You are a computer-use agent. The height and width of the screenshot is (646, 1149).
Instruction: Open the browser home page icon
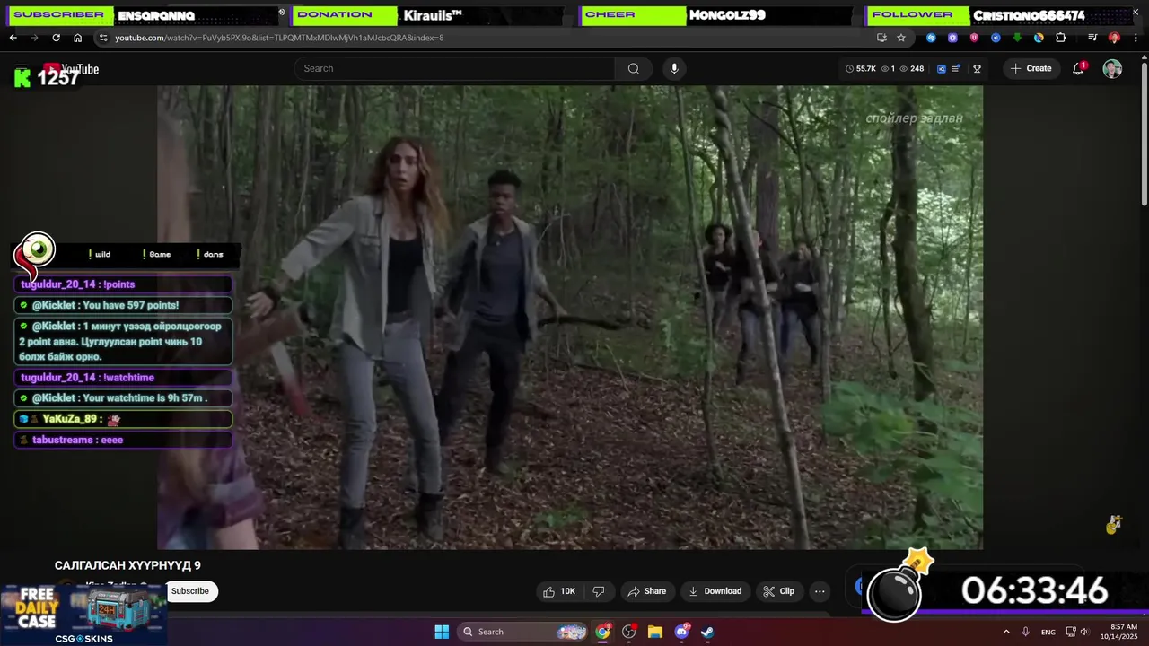[77, 38]
